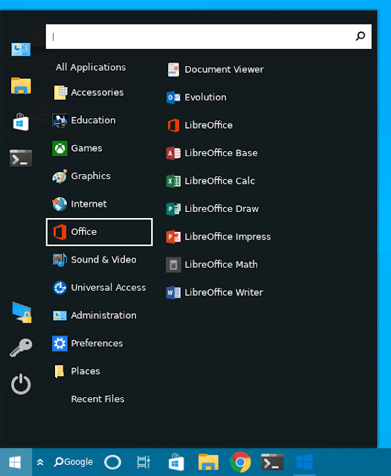Click the double chevron on taskbar
This screenshot has width=391, height=476.
click(40, 463)
